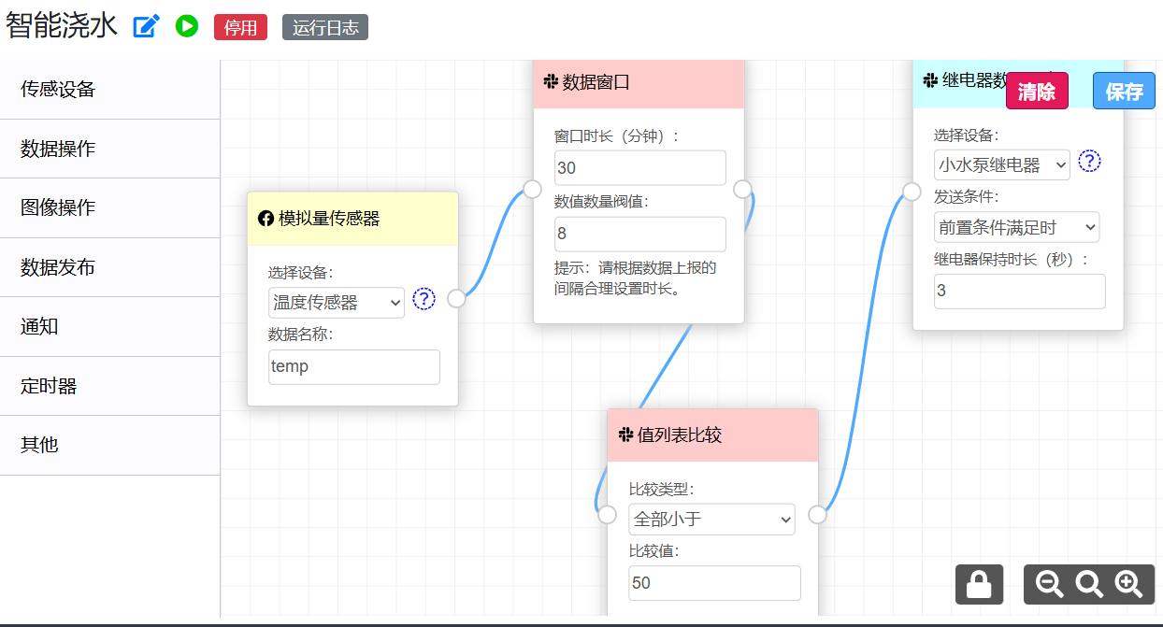This screenshot has width=1163, height=627.
Task: Click the puzzle icon on 数据窗口 node header
Action: (x=549, y=83)
